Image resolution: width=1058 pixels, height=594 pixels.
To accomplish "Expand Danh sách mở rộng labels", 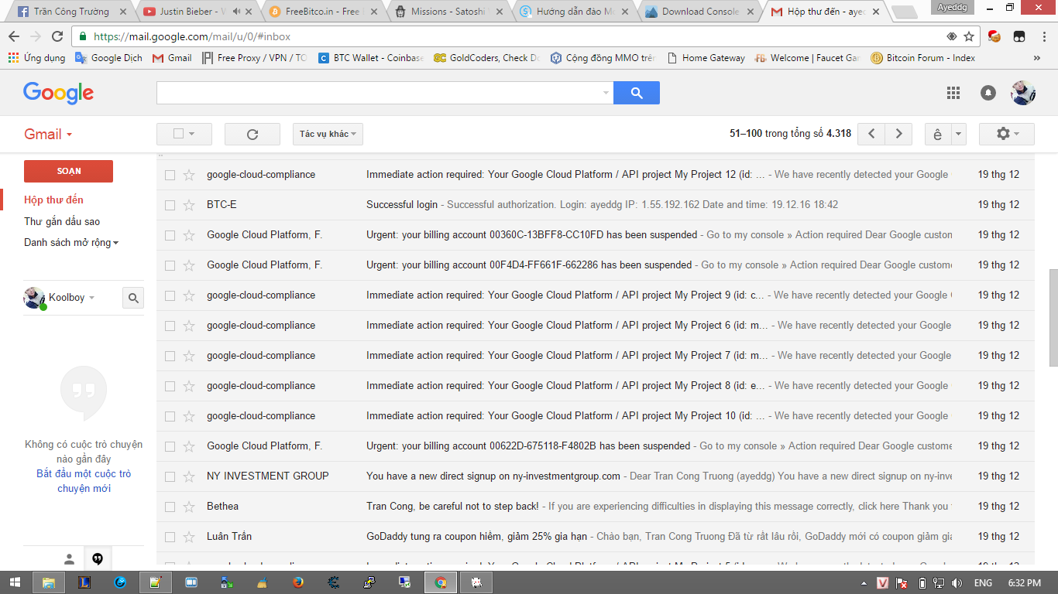I will point(71,243).
